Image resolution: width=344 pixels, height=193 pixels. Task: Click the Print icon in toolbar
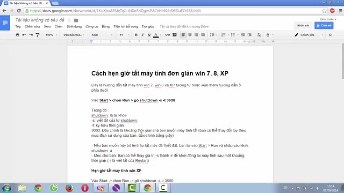[17, 35]
